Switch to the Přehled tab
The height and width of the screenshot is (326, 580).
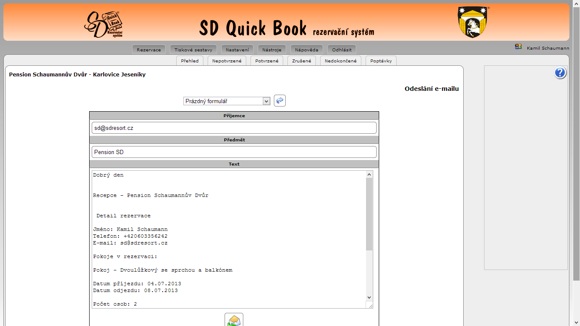190,61
